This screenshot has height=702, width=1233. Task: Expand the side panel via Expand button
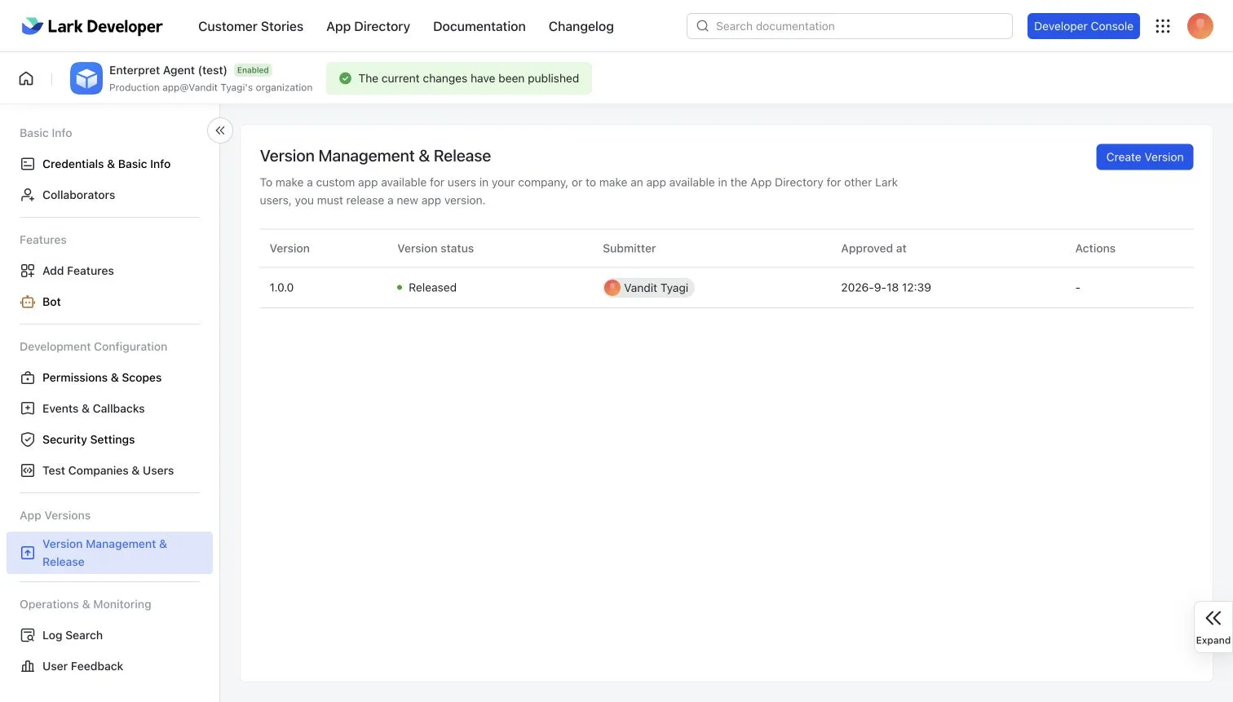[x=1213, y=627]
